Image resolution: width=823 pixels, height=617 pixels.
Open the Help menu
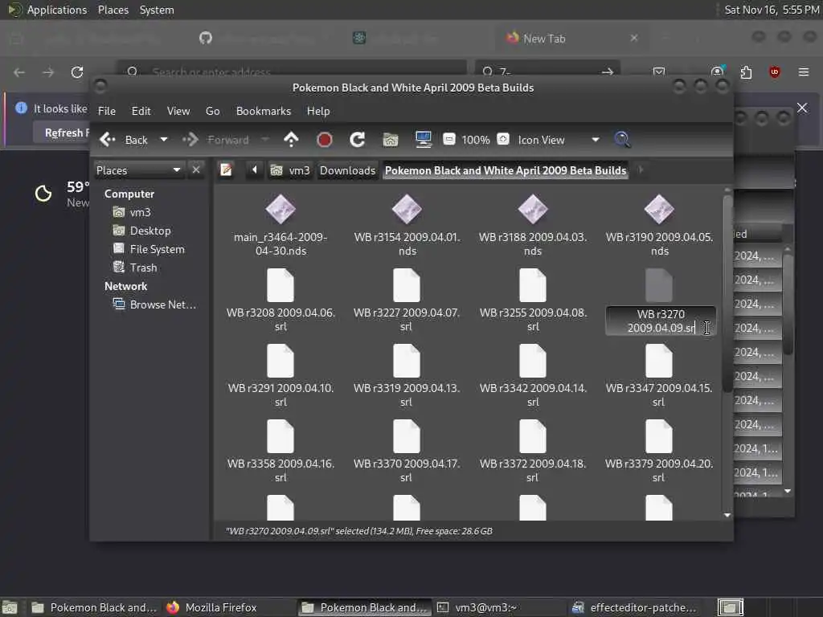click(318, 111)
